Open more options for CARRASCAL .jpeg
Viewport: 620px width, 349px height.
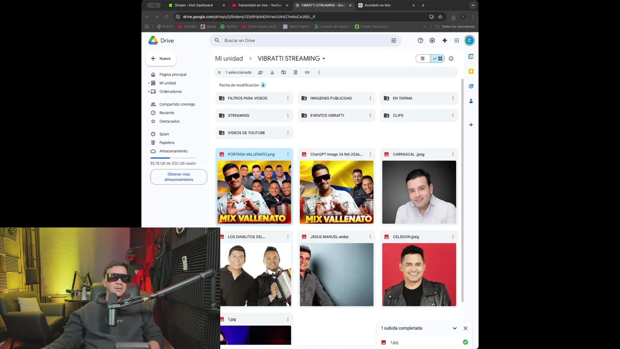click(453, 154)
